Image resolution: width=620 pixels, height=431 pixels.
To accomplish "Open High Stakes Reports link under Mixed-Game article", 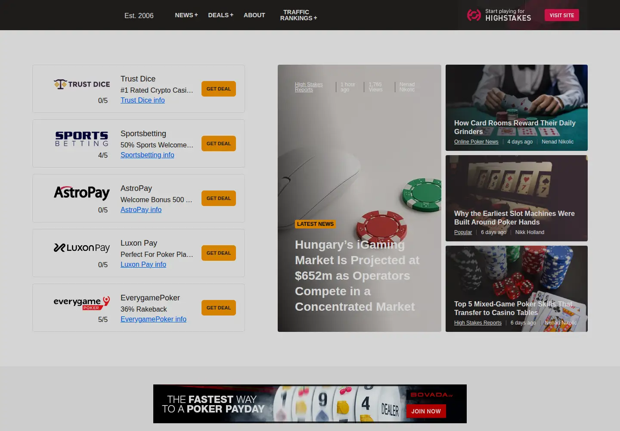I will pyautogui.click(x=478, y=323).
